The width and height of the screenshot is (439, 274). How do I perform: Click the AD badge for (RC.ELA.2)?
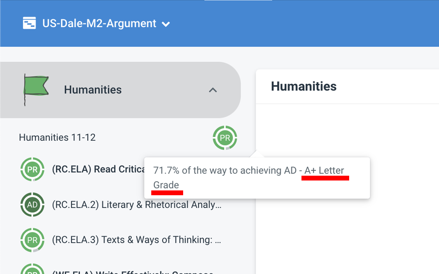point(32,205)
